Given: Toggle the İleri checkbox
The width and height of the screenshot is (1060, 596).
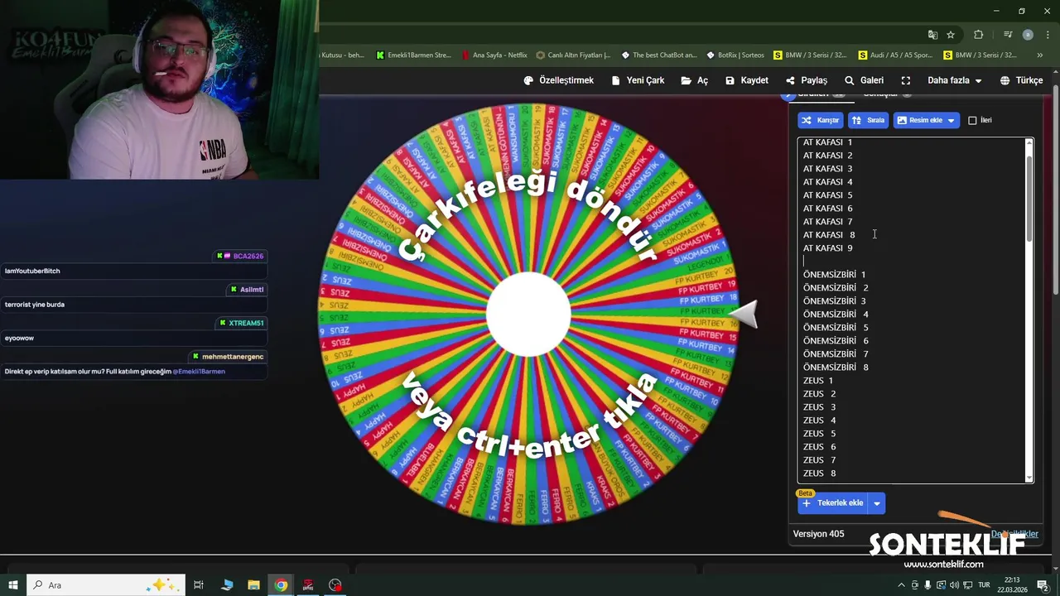Looking at the screenshot, I should tap(972, 120).
